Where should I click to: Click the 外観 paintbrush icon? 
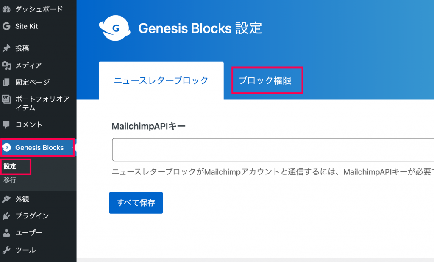click(6, 199)
